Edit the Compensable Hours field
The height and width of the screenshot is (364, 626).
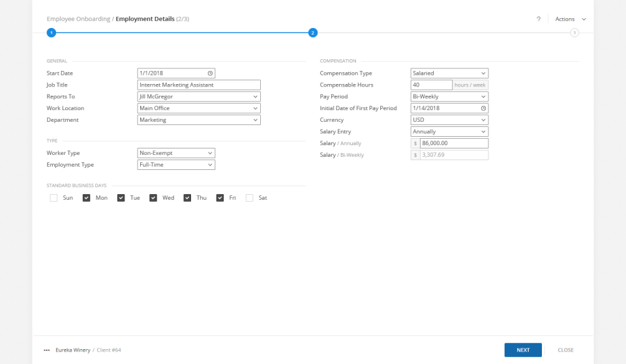tap(431, 85)
